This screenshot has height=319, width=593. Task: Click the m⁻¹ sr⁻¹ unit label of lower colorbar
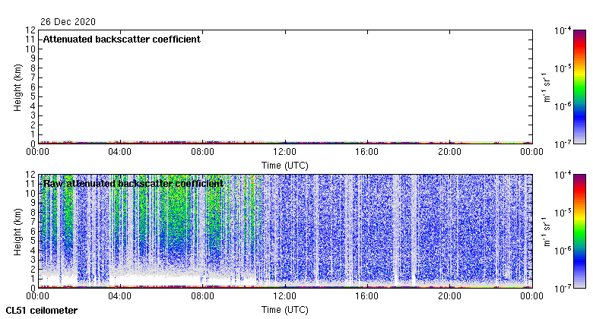(x=546, y=230)
